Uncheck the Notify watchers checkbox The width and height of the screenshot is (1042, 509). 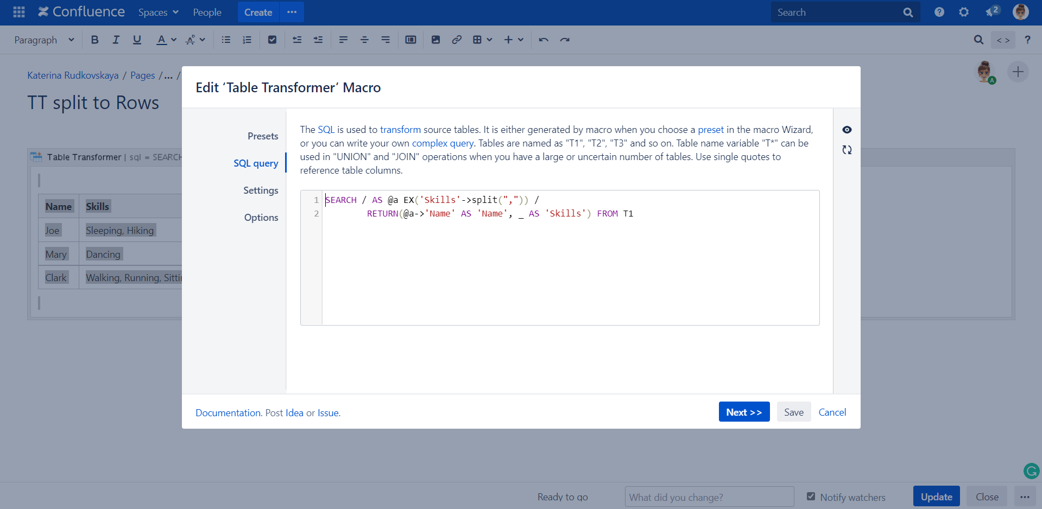click(811, 497)
